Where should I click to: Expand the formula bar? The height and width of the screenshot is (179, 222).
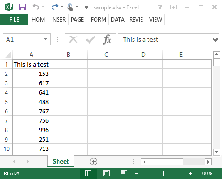(x=215, y=40)
